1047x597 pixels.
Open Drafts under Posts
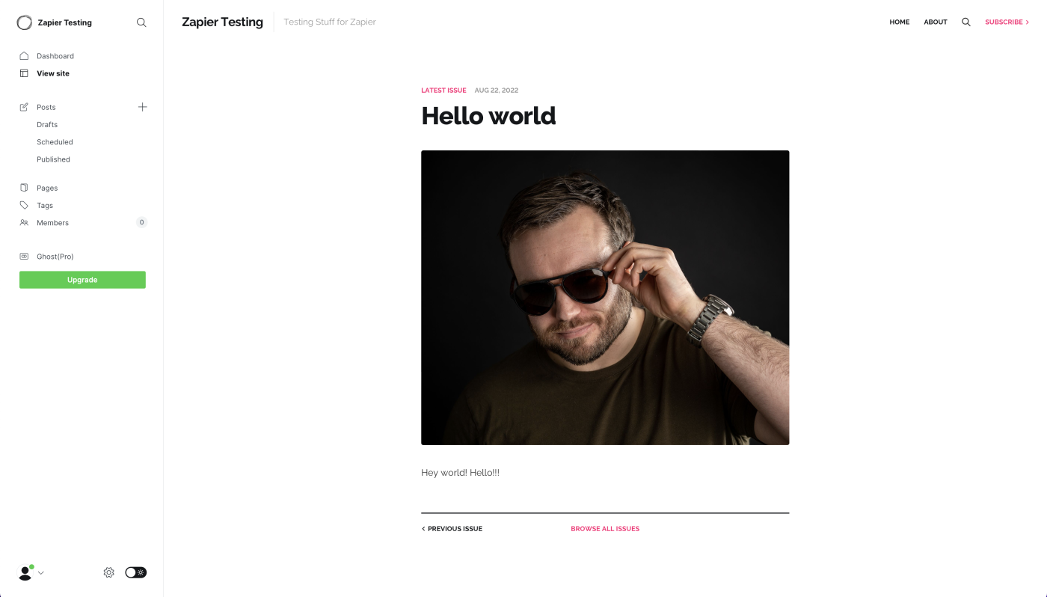coord(47,125)
